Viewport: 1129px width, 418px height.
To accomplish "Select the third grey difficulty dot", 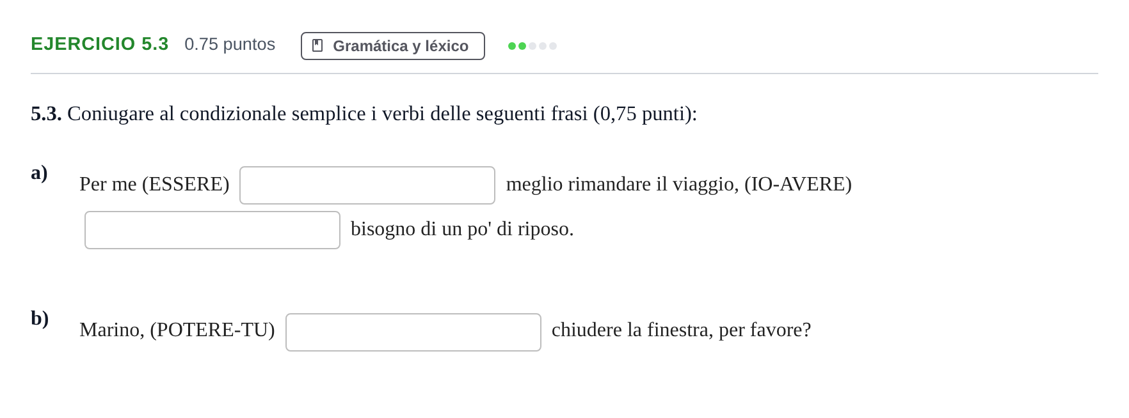I will click(x=532, y=46).
